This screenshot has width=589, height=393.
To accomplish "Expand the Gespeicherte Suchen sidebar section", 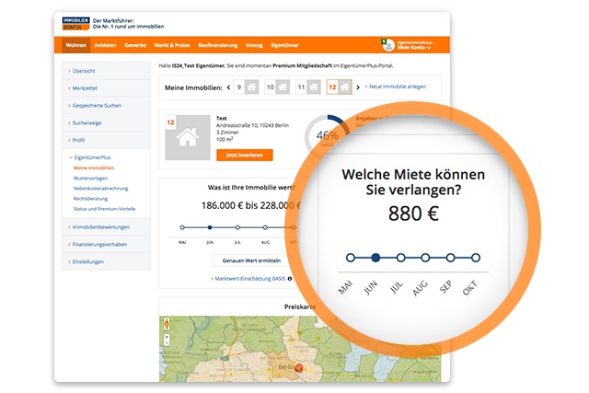I will point(97,105).
